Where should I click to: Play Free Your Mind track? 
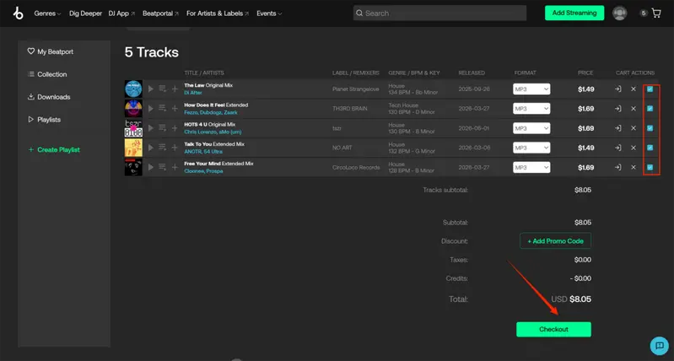pyautogui.click(x=151, y=167)
